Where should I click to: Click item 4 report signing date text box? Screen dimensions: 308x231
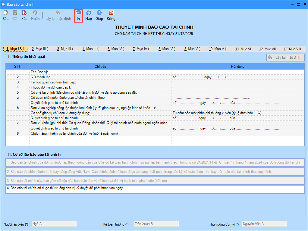tap(155, 189)
